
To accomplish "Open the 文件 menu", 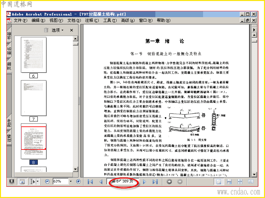I will [x=21, y=20].
